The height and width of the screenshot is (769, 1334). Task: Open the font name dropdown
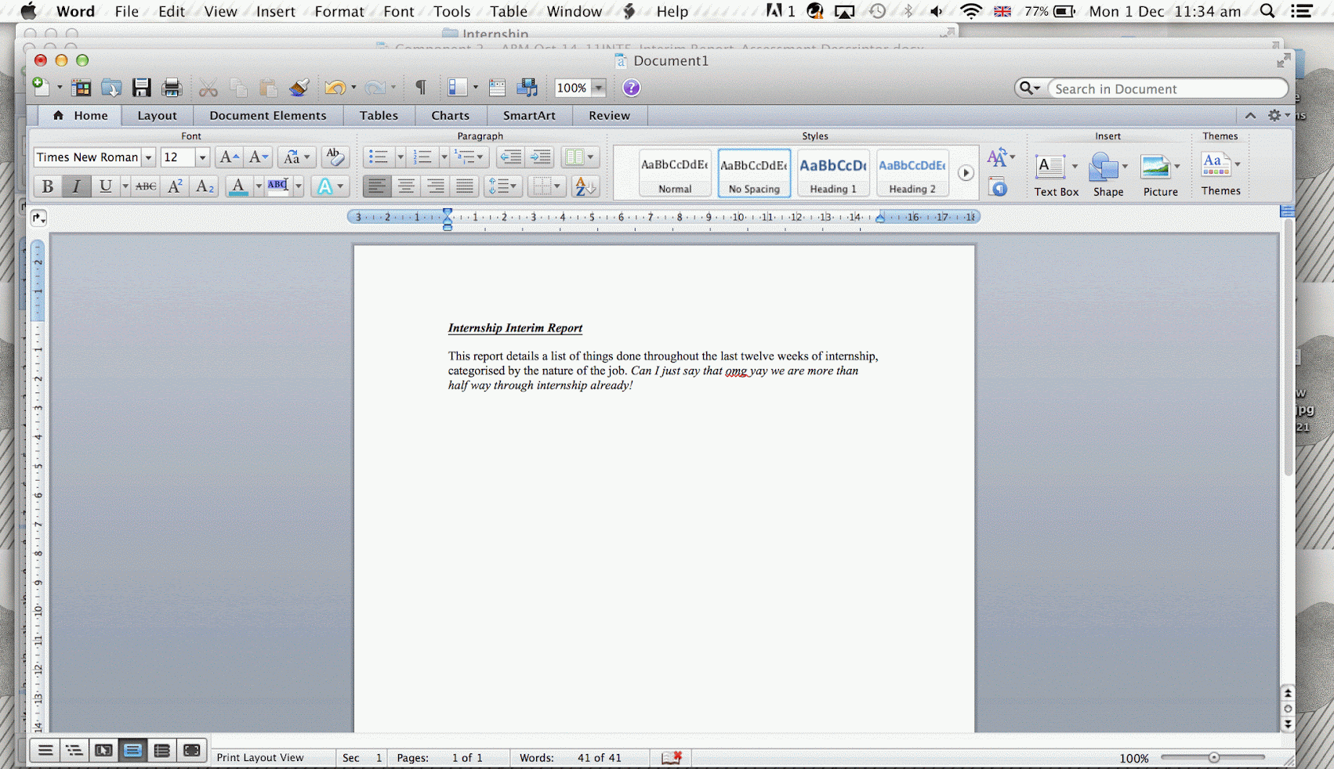click(x=148, y=157)
